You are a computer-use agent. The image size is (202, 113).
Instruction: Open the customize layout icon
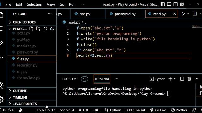182,4
